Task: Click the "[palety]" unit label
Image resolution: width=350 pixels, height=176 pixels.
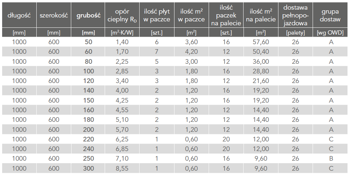Action: (x=296, y=33)
